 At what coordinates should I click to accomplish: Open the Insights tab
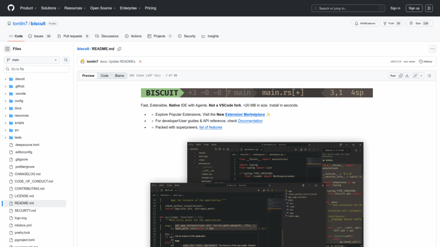point(210,36)
